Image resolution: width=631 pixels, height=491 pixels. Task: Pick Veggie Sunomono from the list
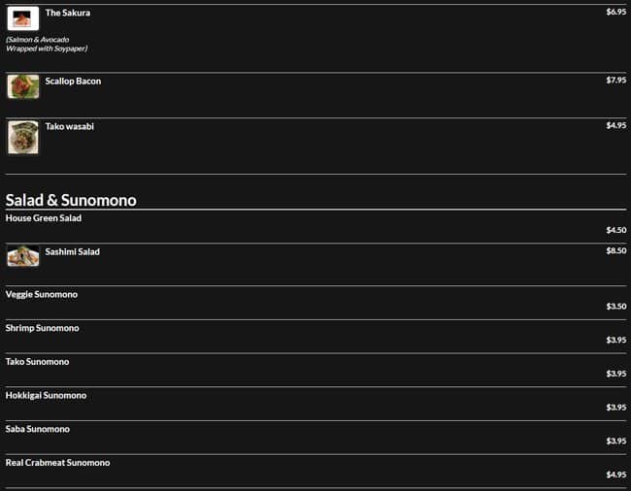(x=42, y=294)
